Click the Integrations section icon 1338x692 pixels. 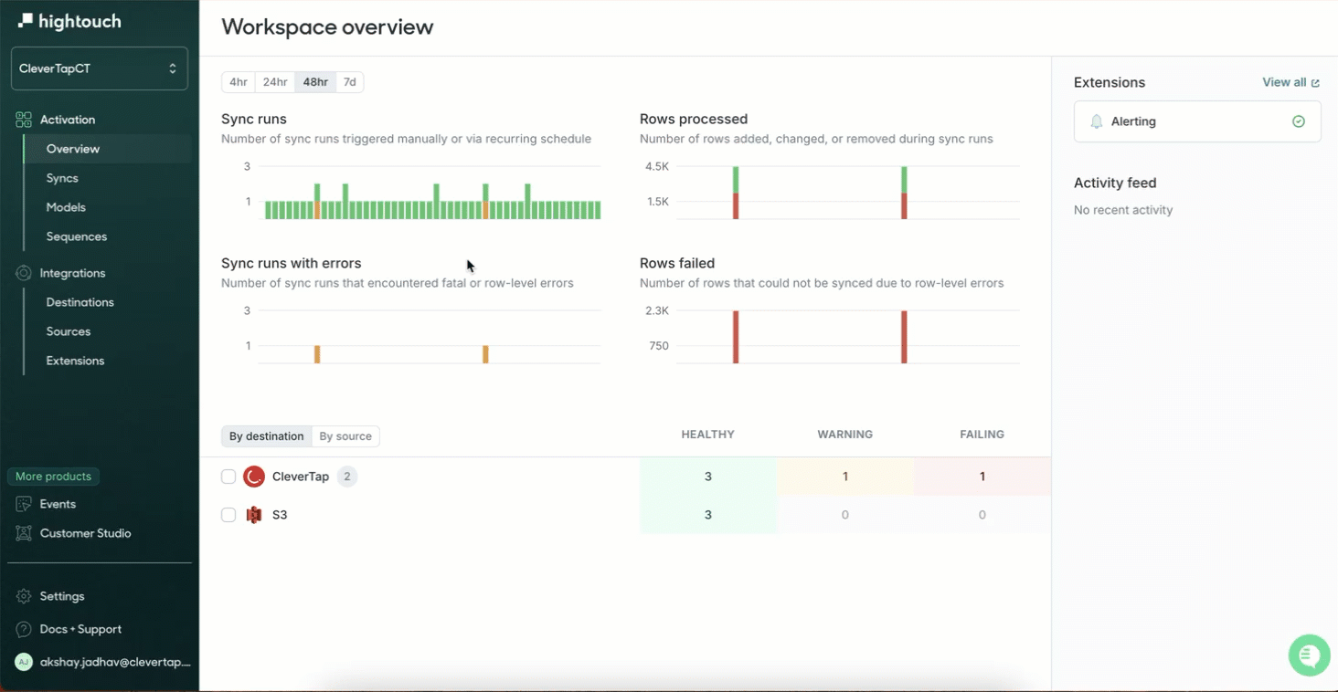coord(24,273)
